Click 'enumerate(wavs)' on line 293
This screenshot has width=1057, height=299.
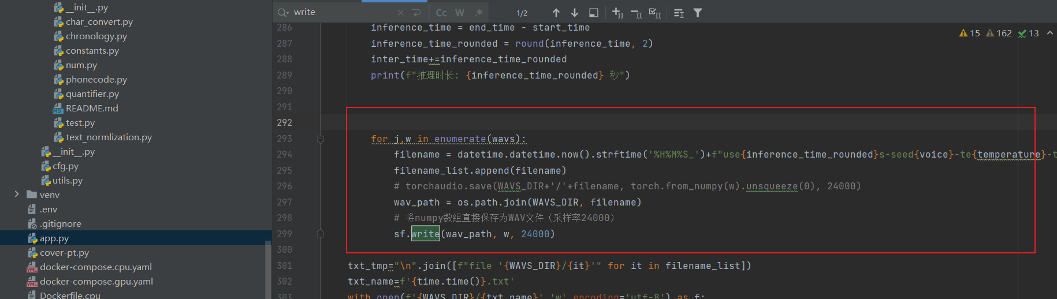point(477,139)
